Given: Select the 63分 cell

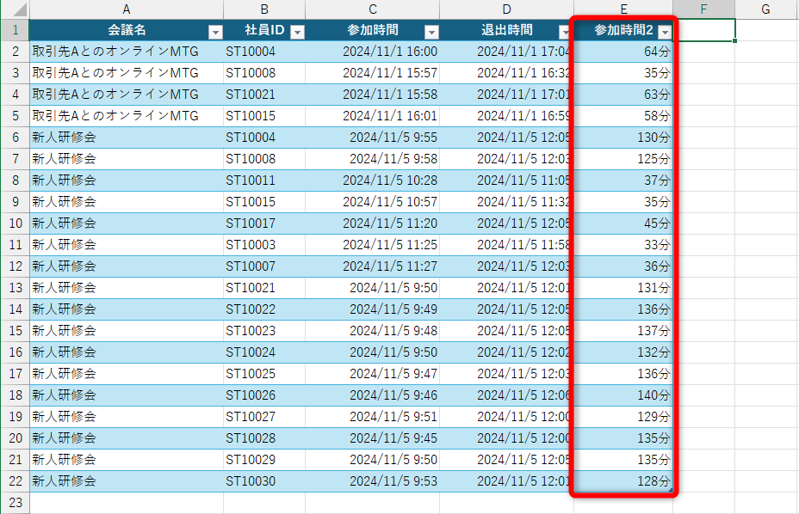Looking at the screenshot, I should click(623, 95).
